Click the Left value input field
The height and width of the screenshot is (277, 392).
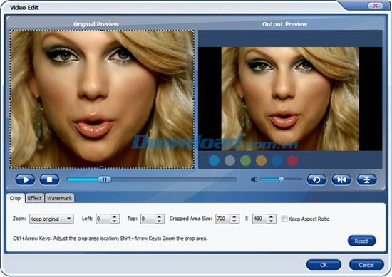(103, 219)
